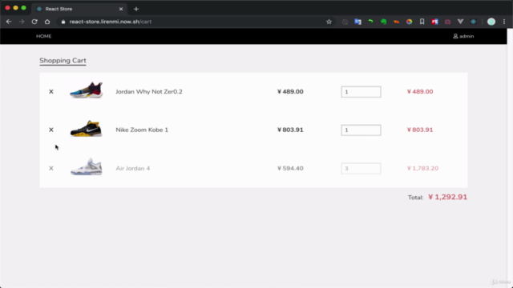
Task: Open the React devtools extension
Action: (x=473, y=22)
